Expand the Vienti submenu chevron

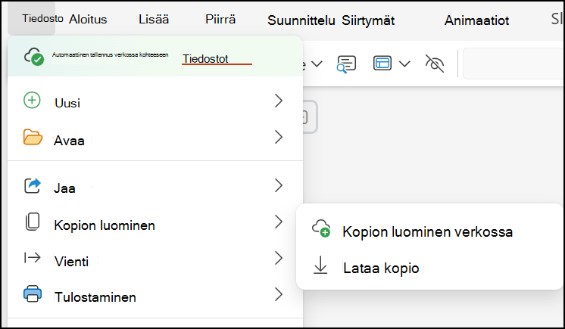pos(278,258)
